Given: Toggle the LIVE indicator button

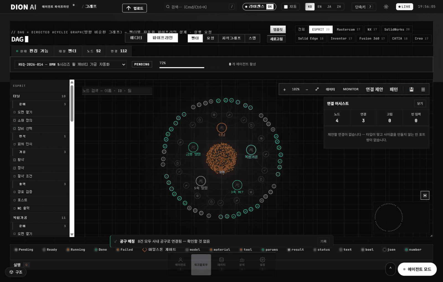Looking at the screenshot, I should tap(405, 7).
